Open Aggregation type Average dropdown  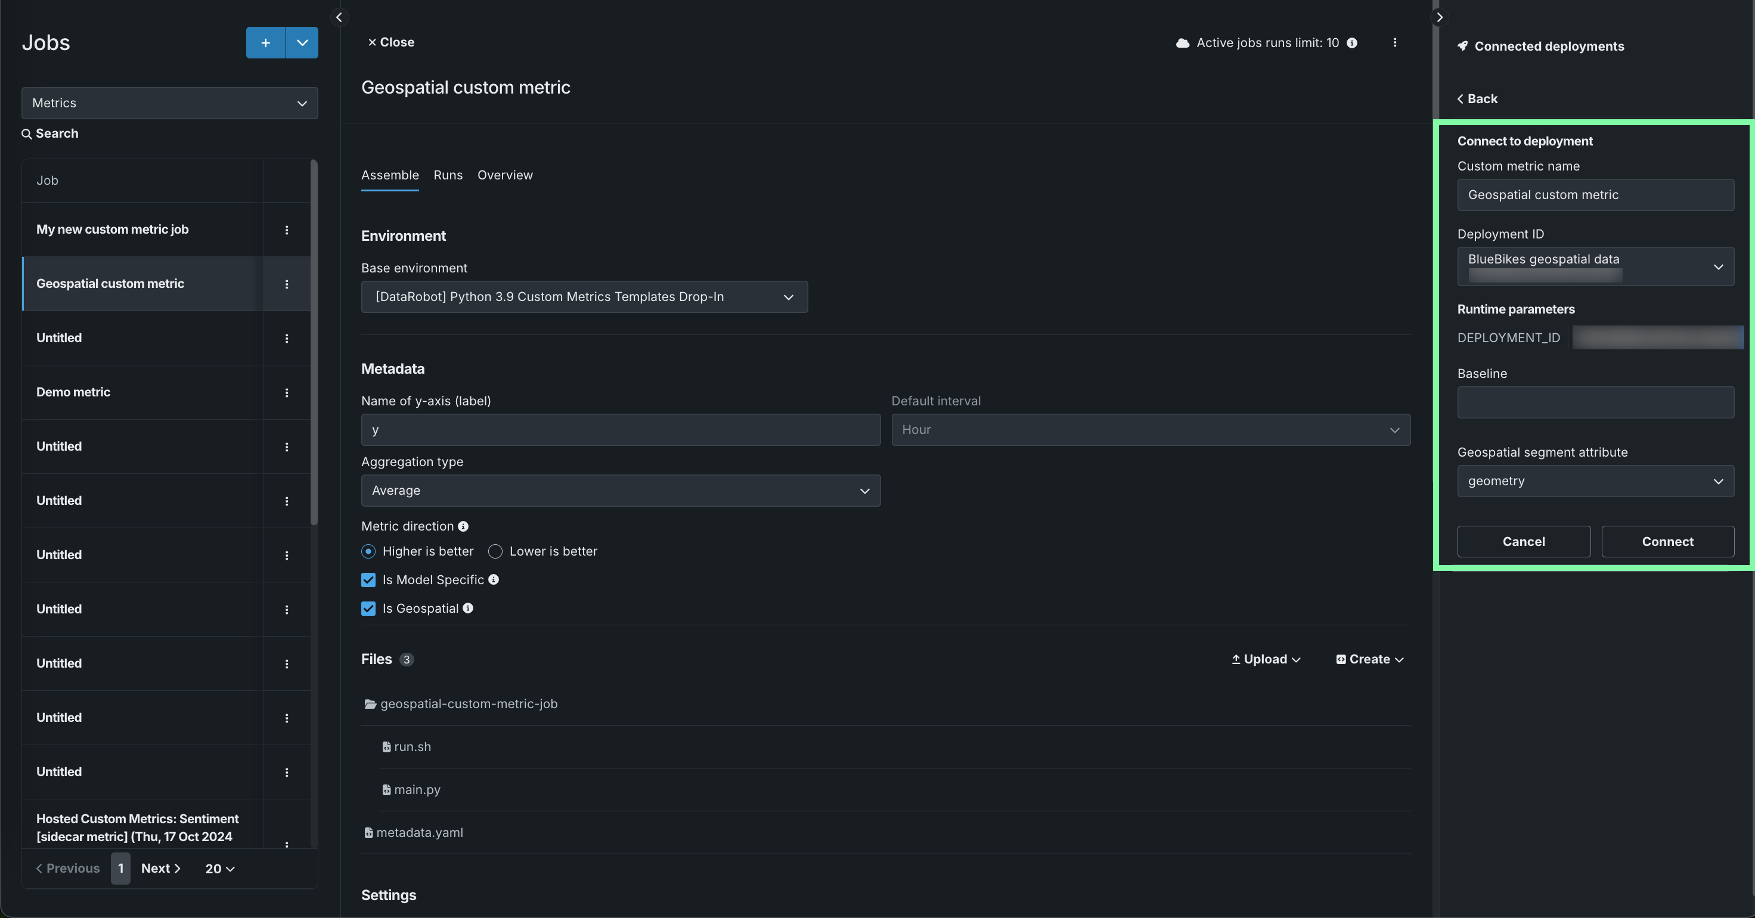coord(620,491)
